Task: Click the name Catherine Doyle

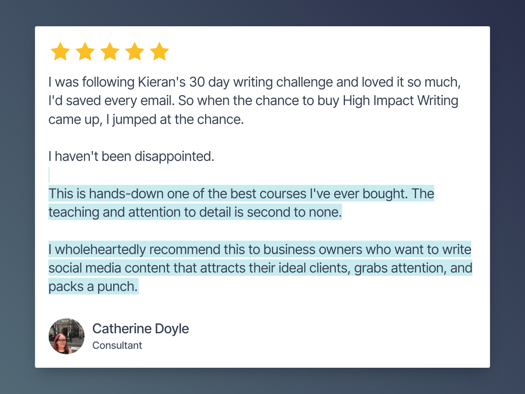Action: pyautogui.click(x=140, y=329)
